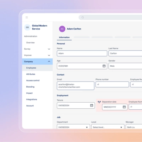Click the Personal section heading

pyautogui.click(x=61, y=44)
